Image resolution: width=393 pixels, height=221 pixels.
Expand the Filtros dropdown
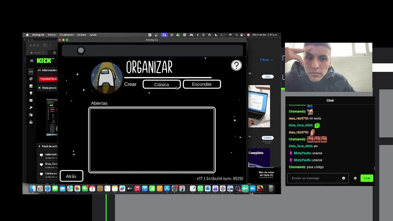click(267, 60)
